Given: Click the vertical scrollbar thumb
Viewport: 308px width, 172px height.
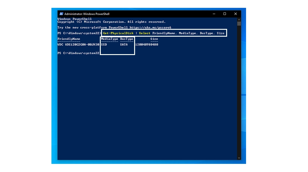Looking at the screenshot, I should click(x=239, y=24).
